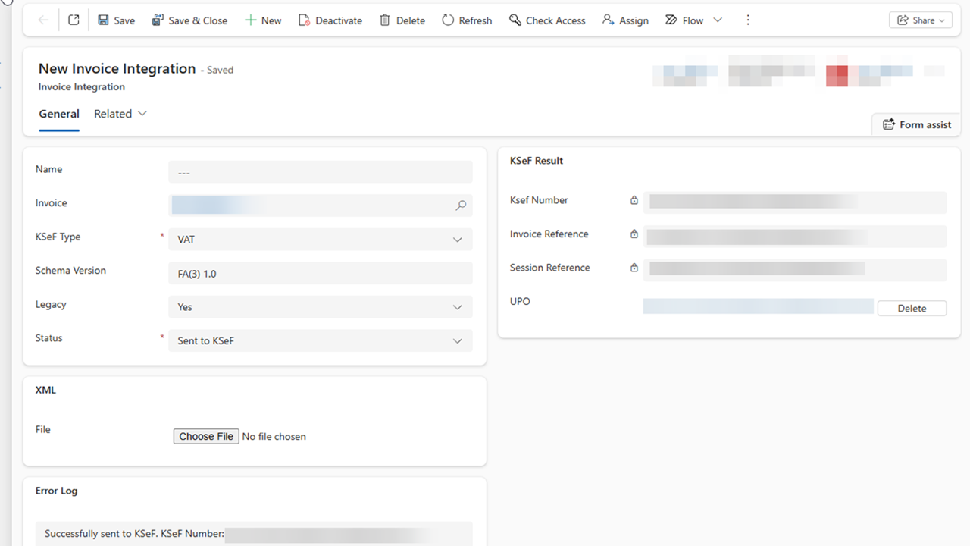Open the Related tab menu
The image size is (970, 546).
tap(120, 114)
